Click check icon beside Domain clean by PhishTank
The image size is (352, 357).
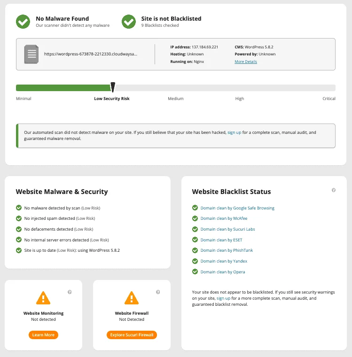(x=195, y=250)
